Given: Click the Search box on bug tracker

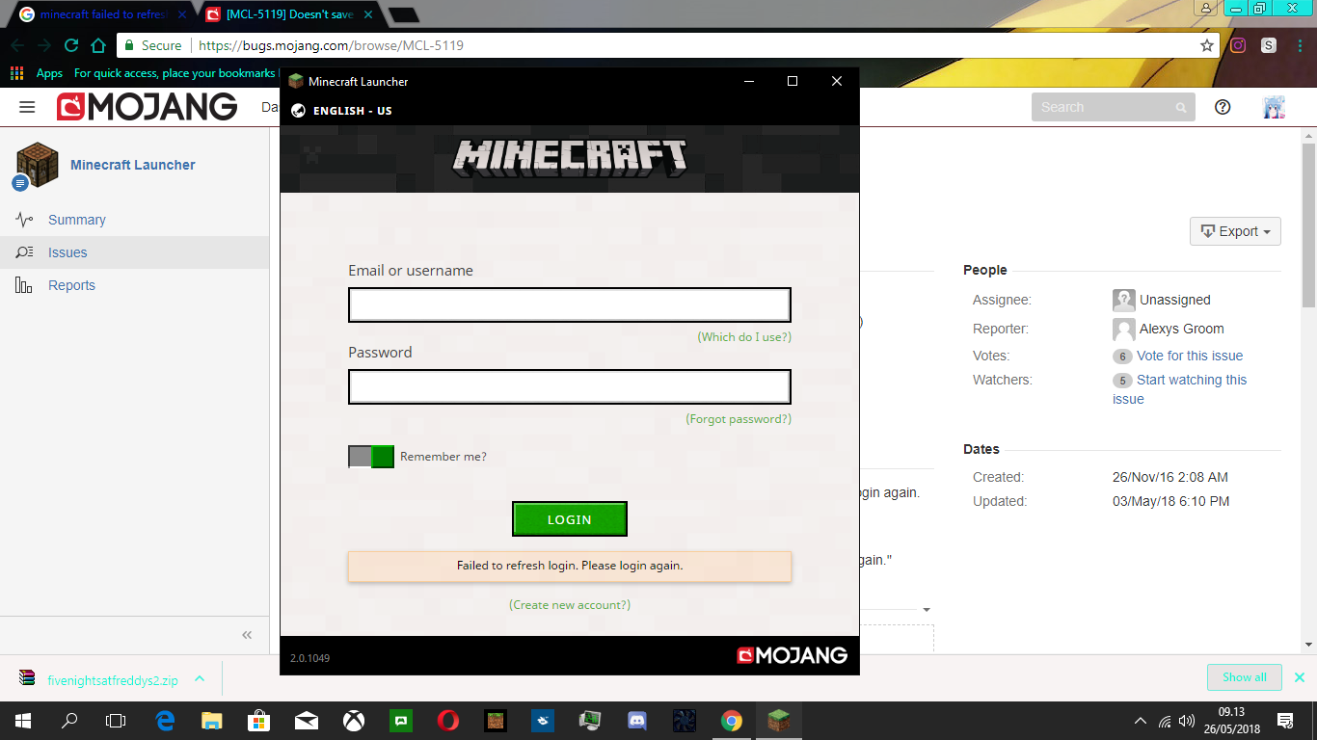Looking at the screenshot, I should [1113, 107].
